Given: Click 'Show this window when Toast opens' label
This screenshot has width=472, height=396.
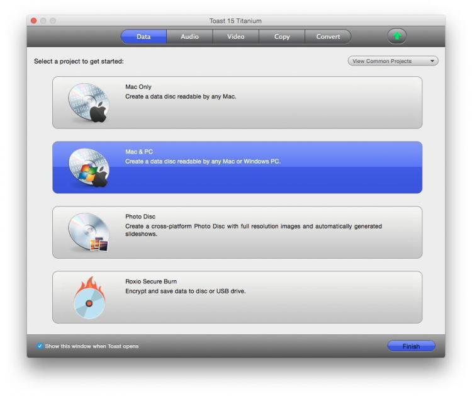Looking at the screenshot, I should pos(92,346).
